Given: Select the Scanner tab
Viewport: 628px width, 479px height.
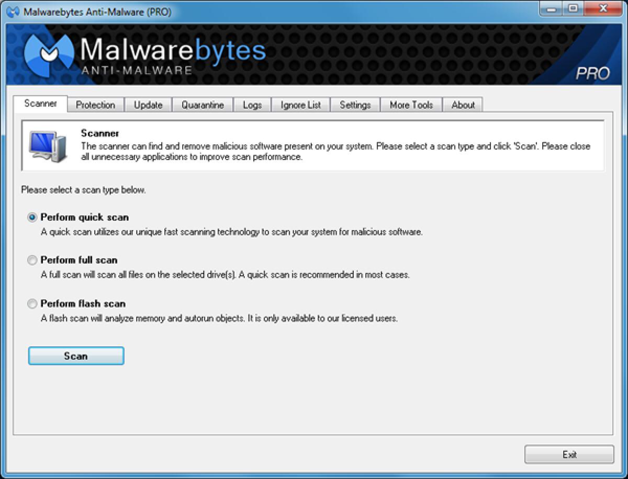Looking at the screenshot, I should click(x=40, y=104).
